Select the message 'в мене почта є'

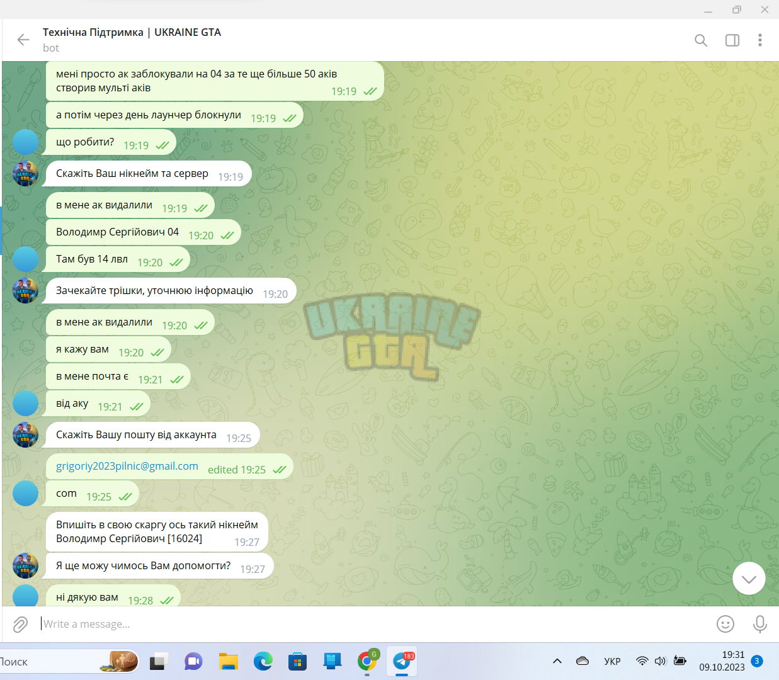coord(118,377)
